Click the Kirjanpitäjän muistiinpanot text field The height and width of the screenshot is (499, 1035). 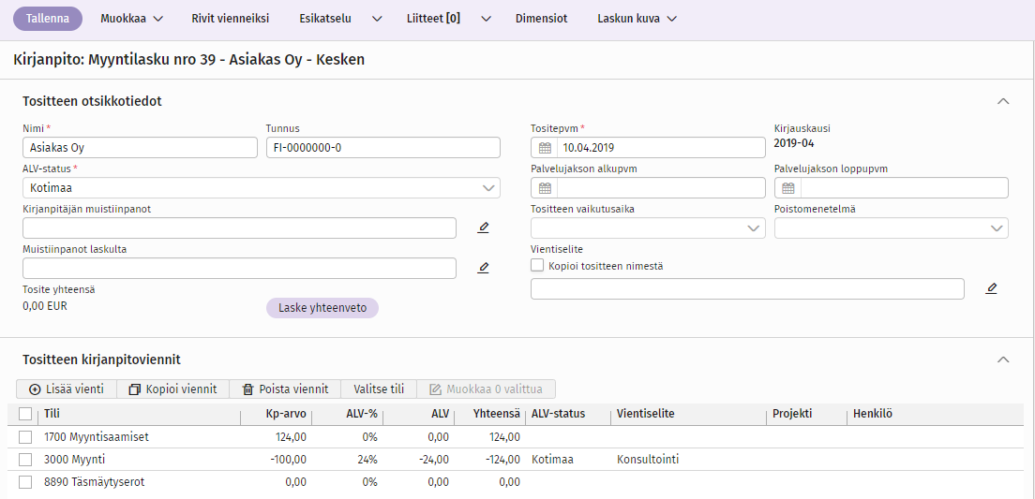pyautogui.click(x=240, y=228)
